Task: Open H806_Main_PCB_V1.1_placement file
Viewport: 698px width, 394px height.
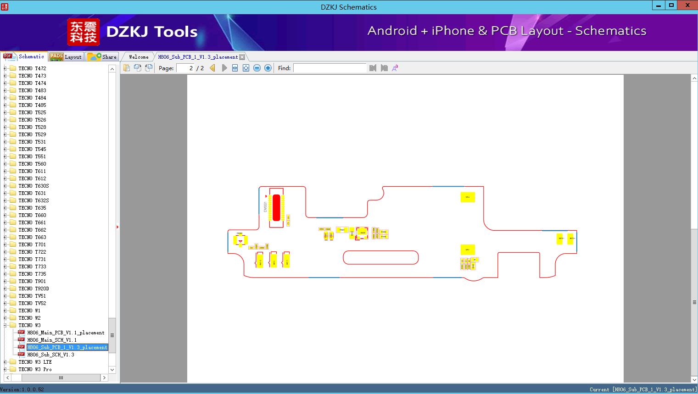Action: [x=66, y=333]
